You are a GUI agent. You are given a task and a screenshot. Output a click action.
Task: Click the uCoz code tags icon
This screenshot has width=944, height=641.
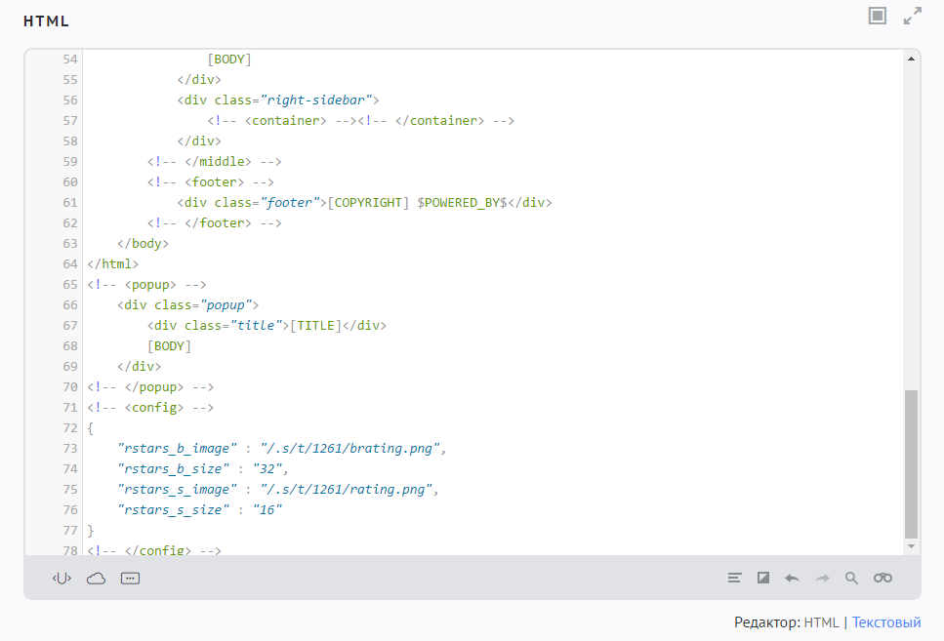tap(62, 578)
